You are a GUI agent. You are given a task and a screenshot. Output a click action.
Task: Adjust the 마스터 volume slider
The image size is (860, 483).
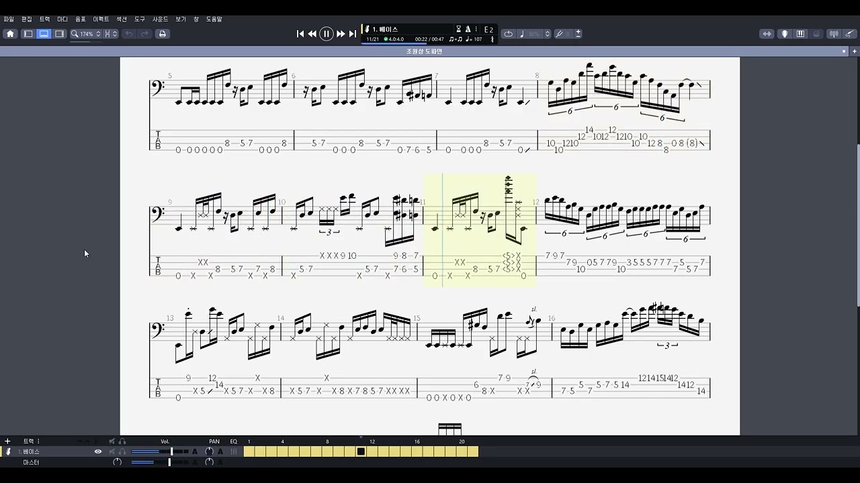[x=160, y=462]
